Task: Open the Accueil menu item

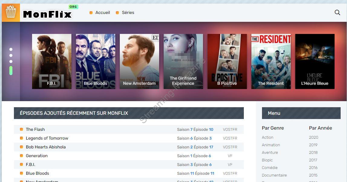Action: [103, 12]
